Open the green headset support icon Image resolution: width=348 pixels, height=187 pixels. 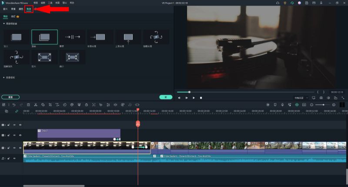[292, 3]
